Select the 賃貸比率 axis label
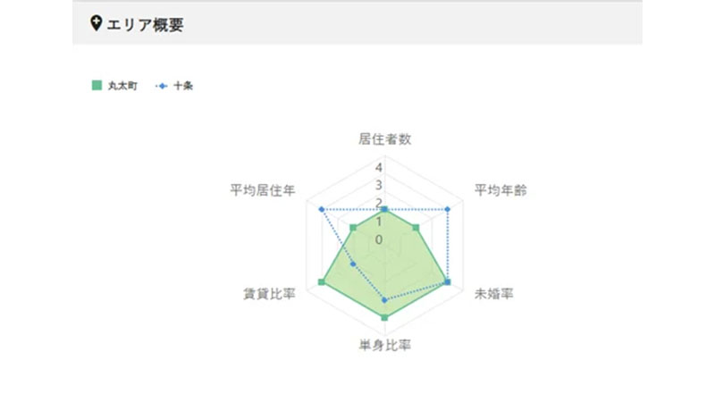The image size is (715, 402). pos(269,294)
